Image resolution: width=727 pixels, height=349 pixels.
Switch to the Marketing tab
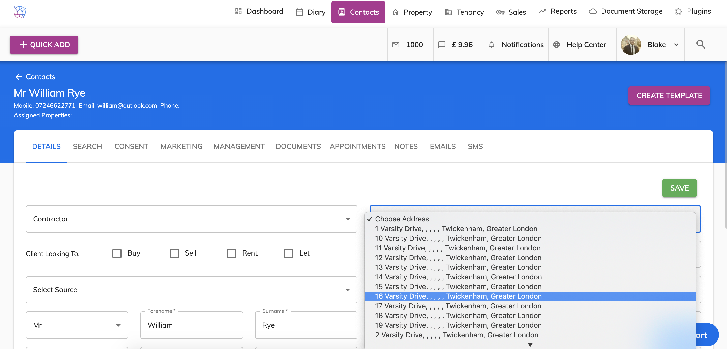pyautogui.click(x=181, y=146)
